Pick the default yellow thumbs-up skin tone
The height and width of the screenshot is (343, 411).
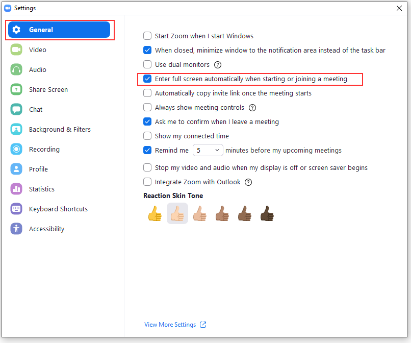coord(155,213)
